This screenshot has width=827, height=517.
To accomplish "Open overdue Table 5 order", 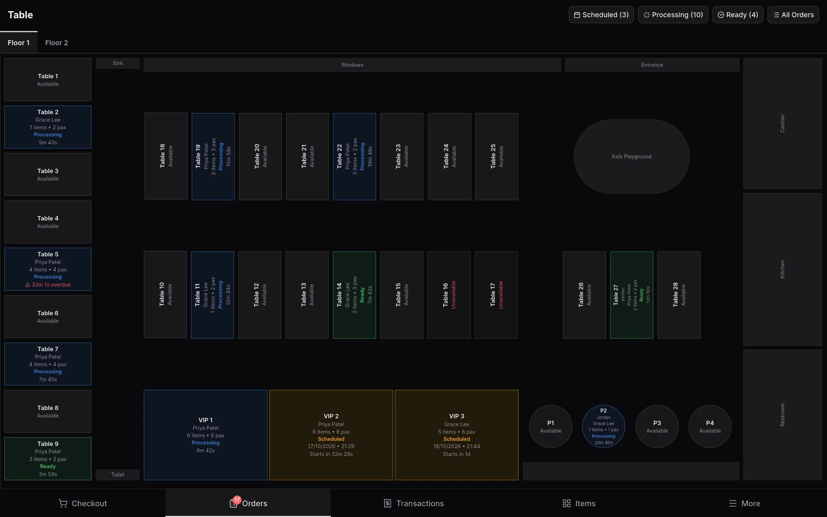I will 48,269.
